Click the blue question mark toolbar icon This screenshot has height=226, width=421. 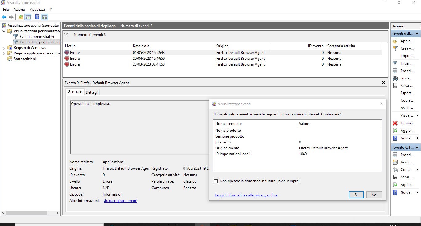click(37, 17)
